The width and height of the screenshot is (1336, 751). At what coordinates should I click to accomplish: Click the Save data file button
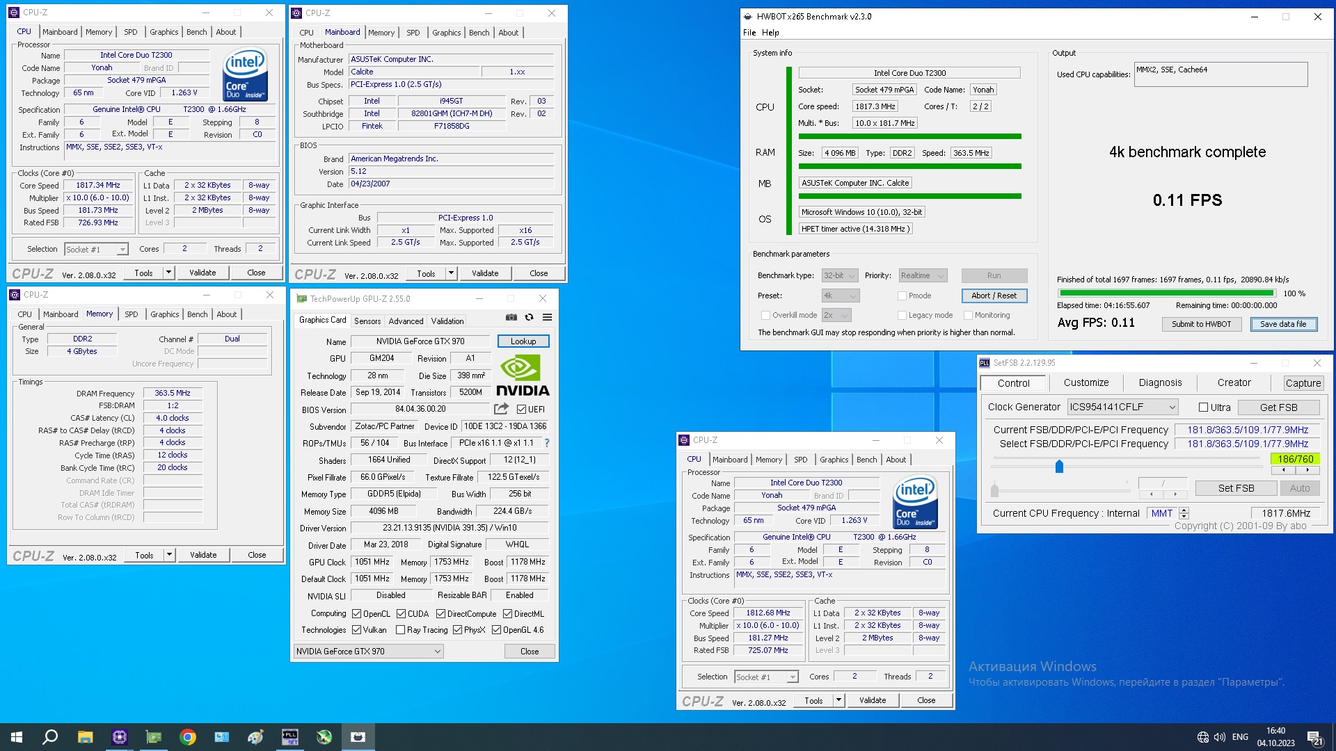(1283, 324)
